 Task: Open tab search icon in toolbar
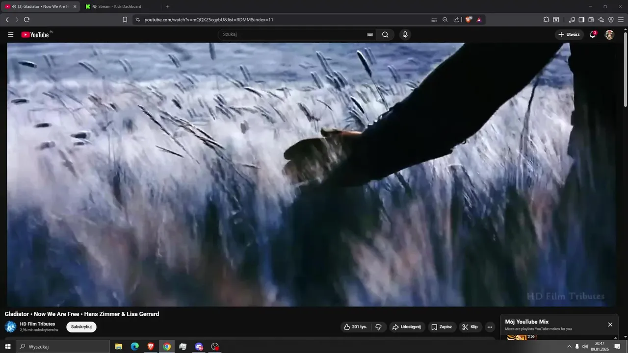tap(556, 20)
